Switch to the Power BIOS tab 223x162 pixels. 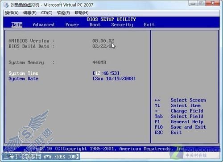coord(72,24)
